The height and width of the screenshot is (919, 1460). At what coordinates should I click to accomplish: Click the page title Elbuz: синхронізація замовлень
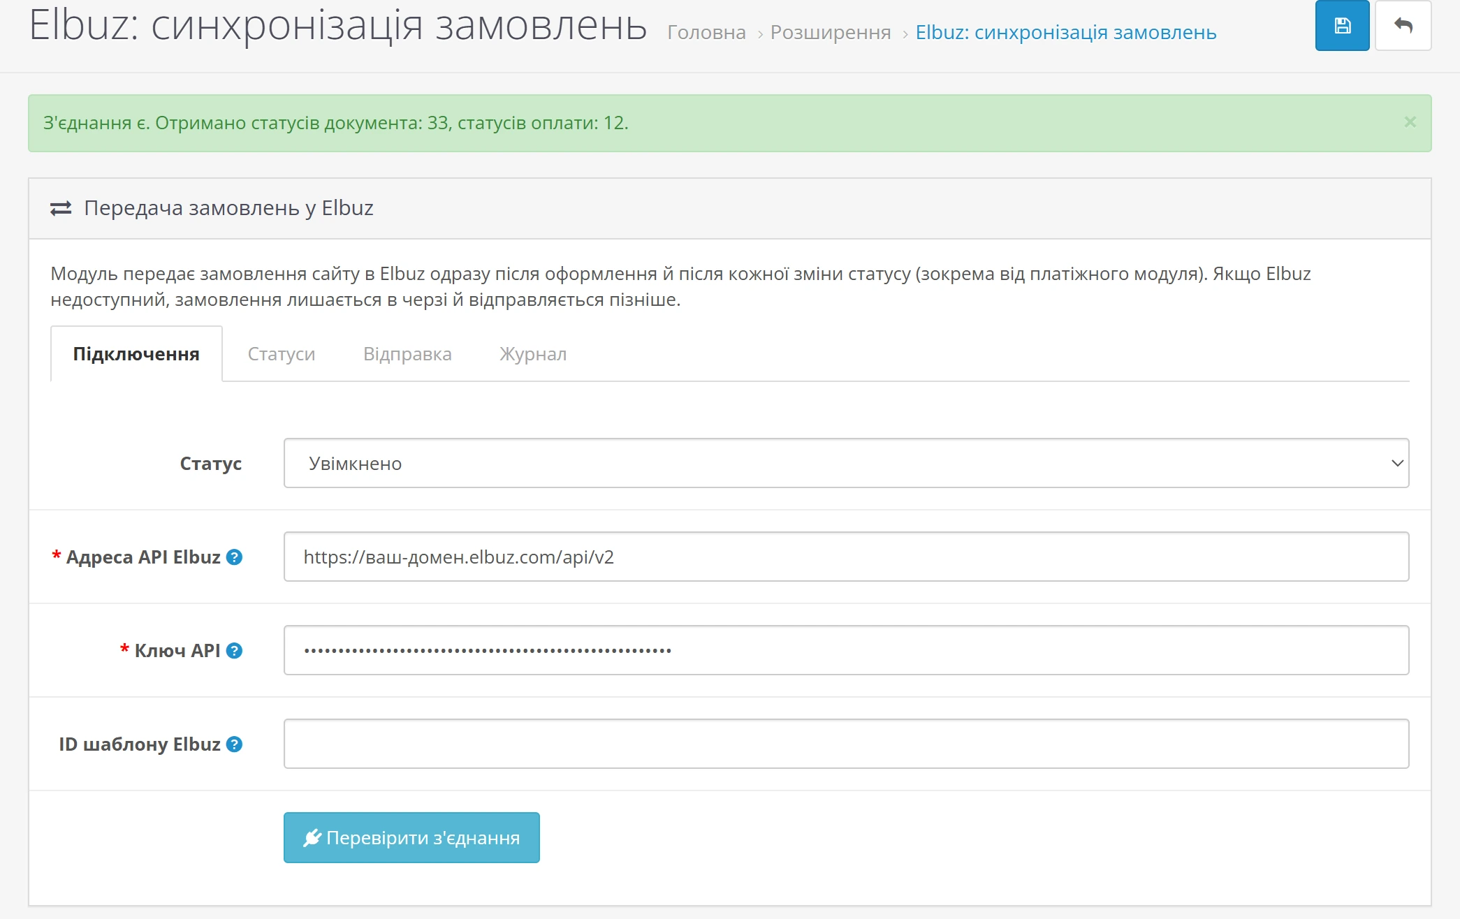tap(338, 25)
